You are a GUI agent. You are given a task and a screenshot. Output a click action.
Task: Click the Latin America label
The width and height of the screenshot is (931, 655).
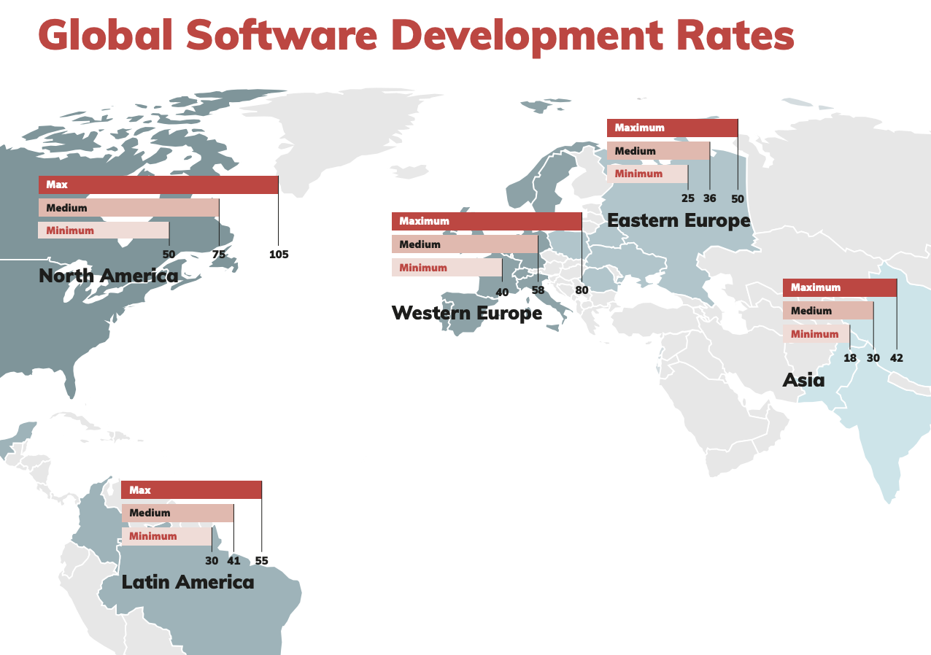pyautogui.click(x=189, y=582)
